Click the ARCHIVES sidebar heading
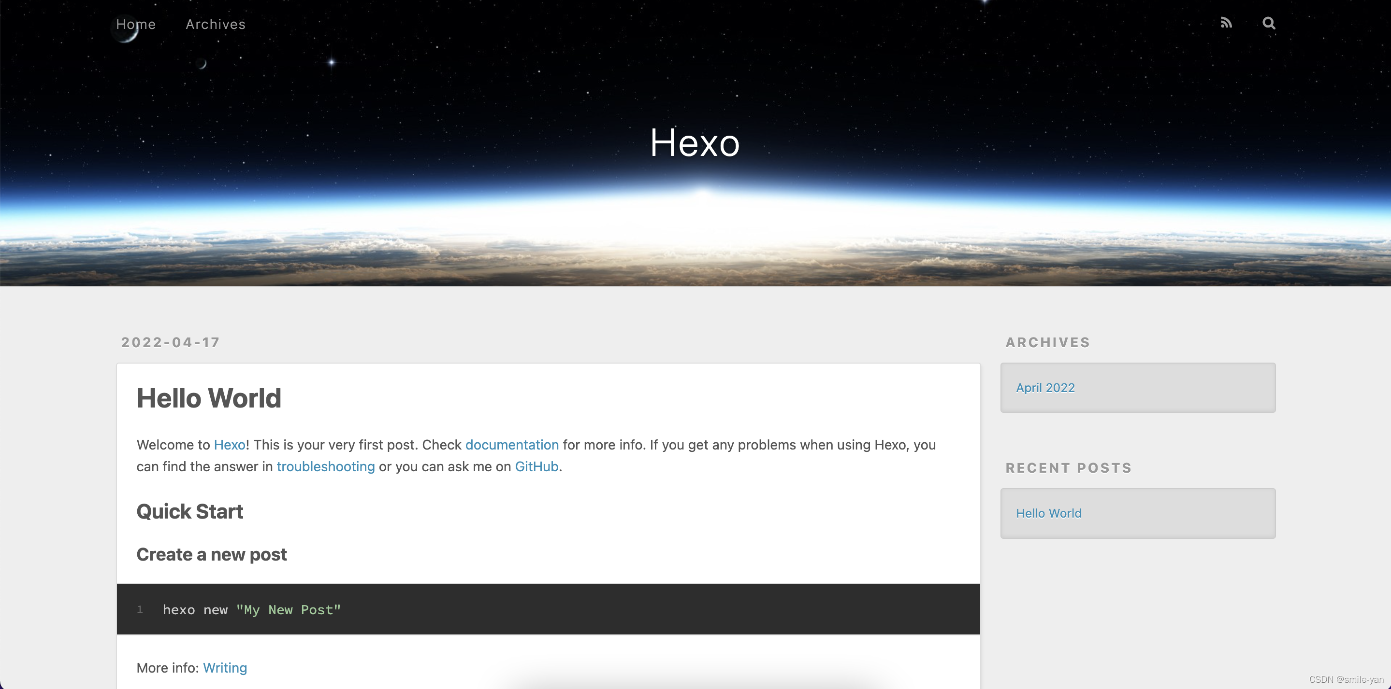The width and height of the screenshot is (1391, 689). click(1047, 342)
